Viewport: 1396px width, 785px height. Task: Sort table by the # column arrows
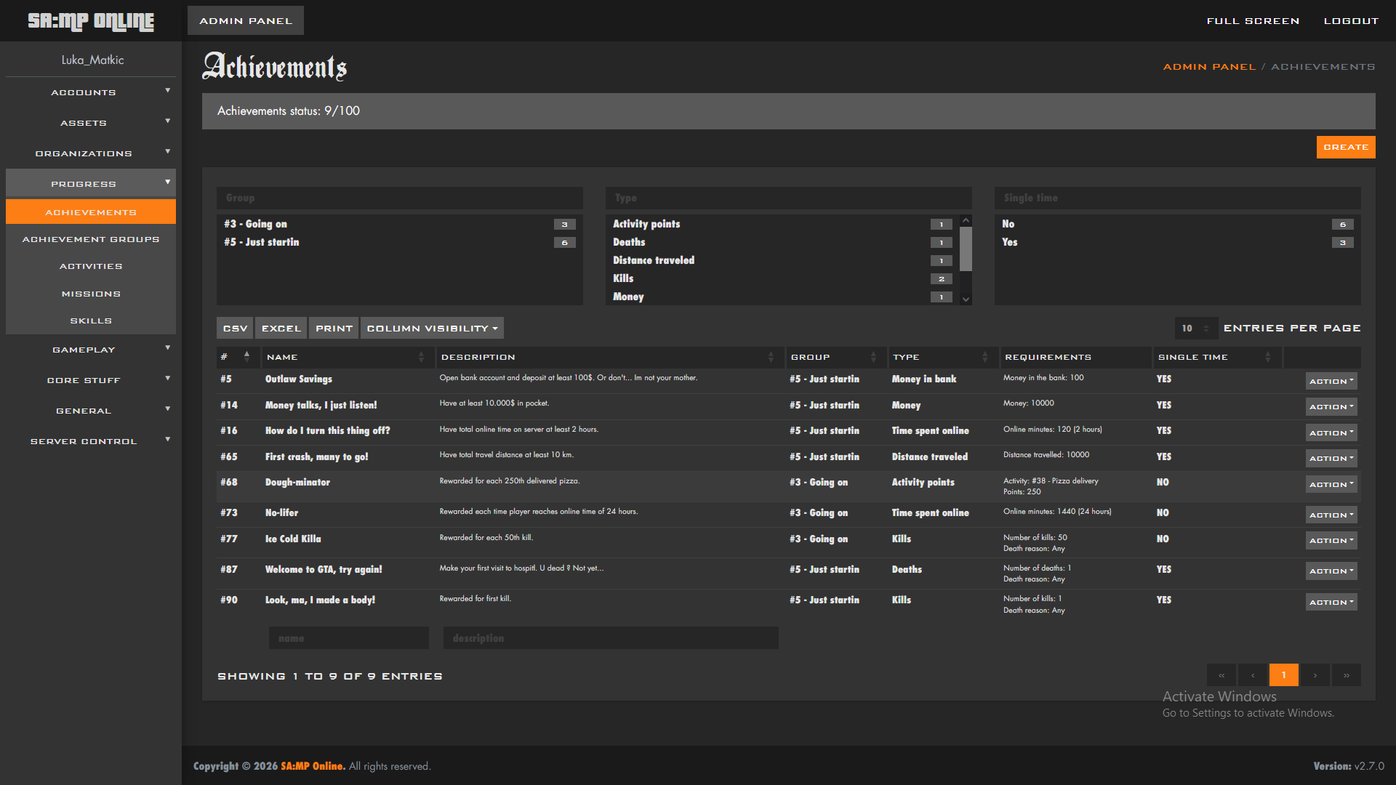[x=246, y=357]
